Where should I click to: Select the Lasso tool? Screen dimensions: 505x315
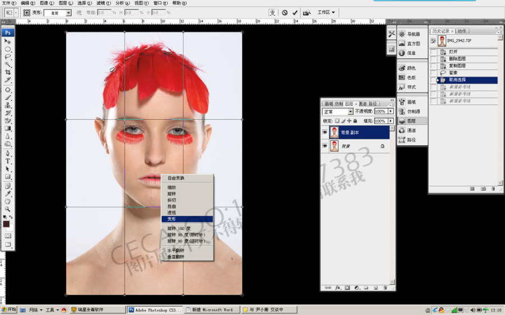click(x=8, y=57)
